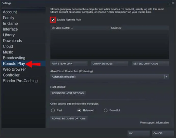This screenshot has height=138, width=176.
Task: Click Set Security Code button
Action: pos(150,64)
